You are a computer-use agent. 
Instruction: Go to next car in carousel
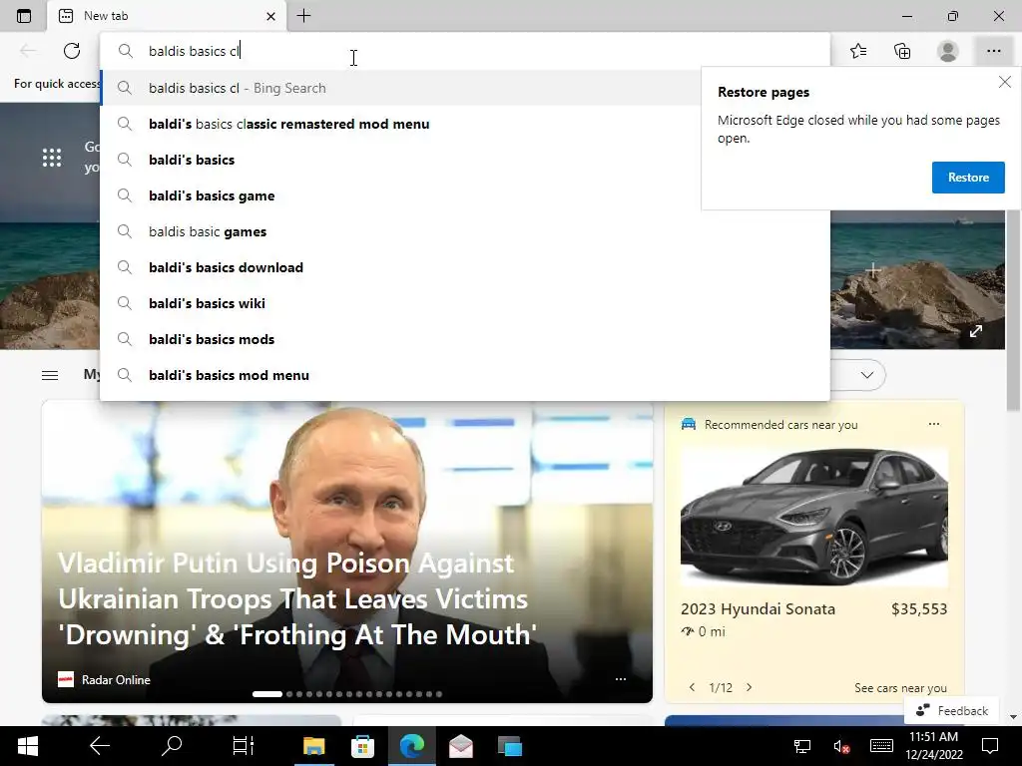tap(749, 687)
